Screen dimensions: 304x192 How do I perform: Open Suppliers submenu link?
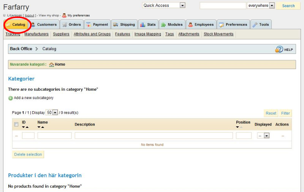[61, 34]
